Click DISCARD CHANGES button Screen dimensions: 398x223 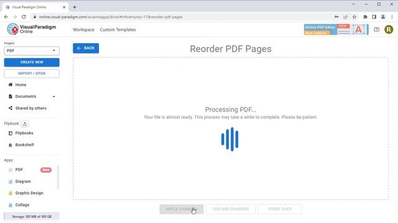[231, 209]
